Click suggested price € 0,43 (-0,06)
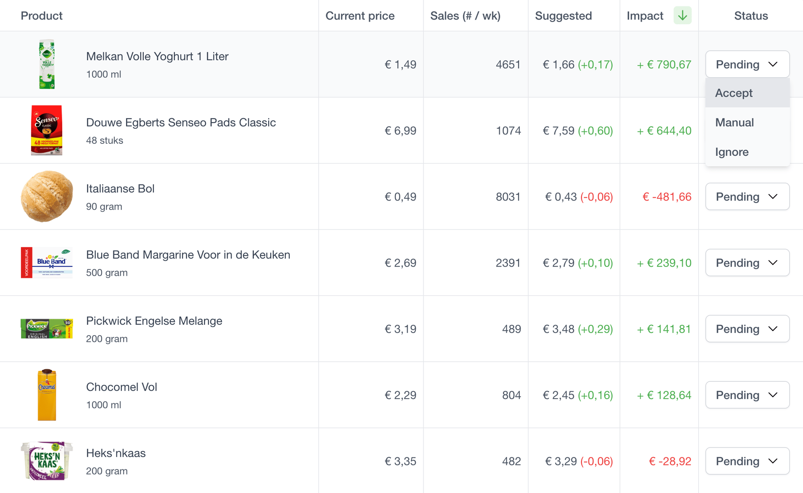 pos(579,197)
